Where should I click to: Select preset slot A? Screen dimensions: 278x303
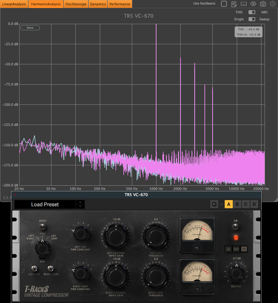229,204
